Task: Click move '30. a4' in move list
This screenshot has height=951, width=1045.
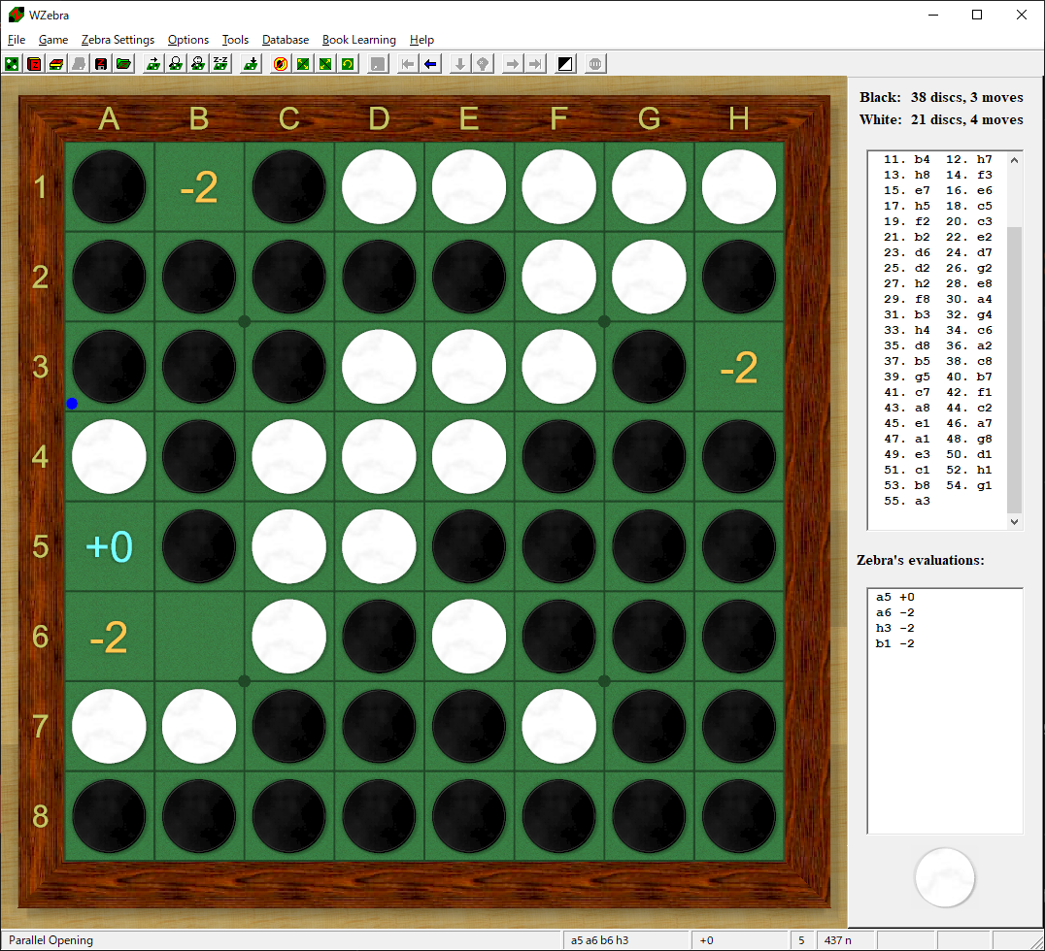Action: [x=969, y=299]
